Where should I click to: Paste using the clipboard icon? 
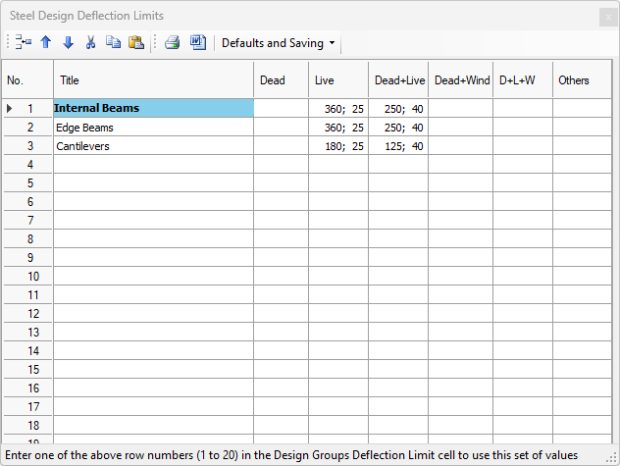[136, 43]
